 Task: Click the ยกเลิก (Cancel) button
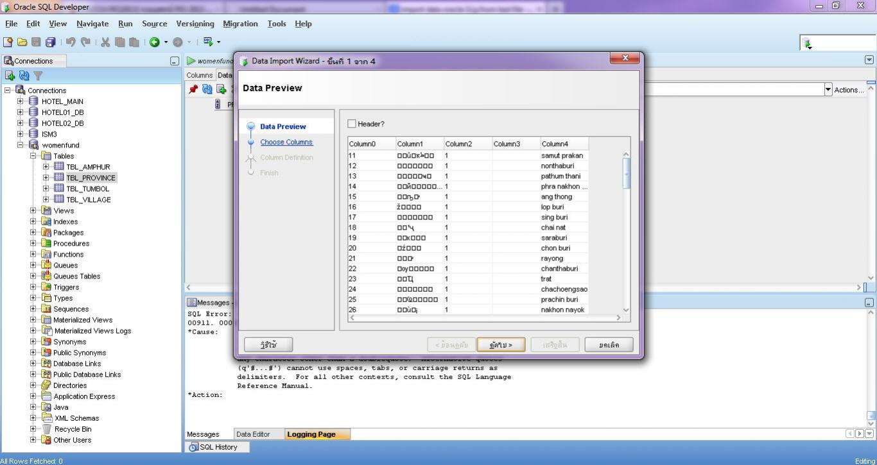tap(609, 345)
